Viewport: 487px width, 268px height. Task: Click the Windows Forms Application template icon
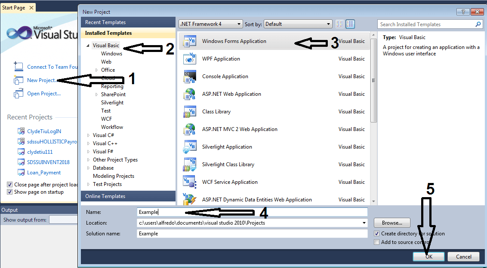coord(189,41)
